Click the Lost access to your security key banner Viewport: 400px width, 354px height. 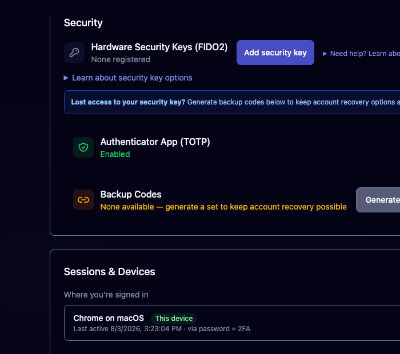pos(232,102)
